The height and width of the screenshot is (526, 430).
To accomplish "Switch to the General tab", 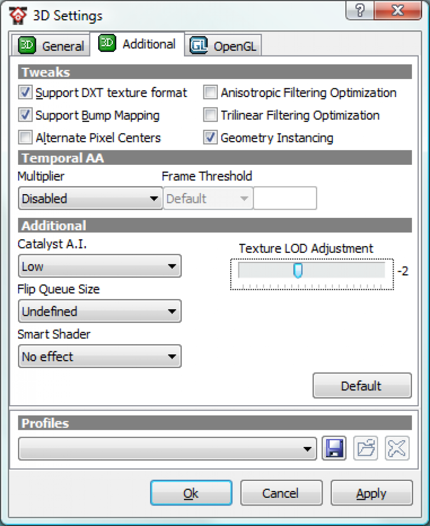I will tap(51, 45).
